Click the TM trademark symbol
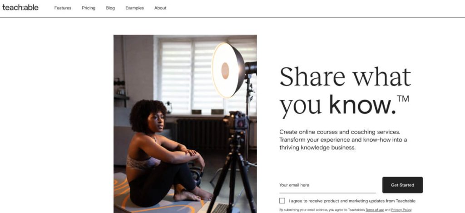The height and width of the screenshot is (213, 465). [x=403, y=99]
